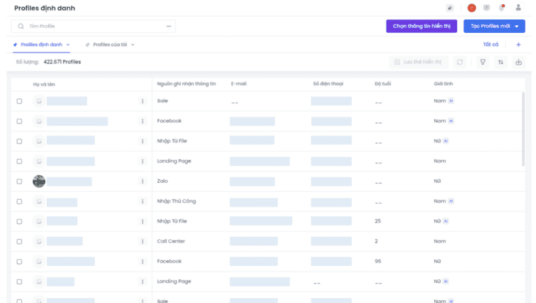Expand the Profiles định danh tab chevron

pos(68,45)
